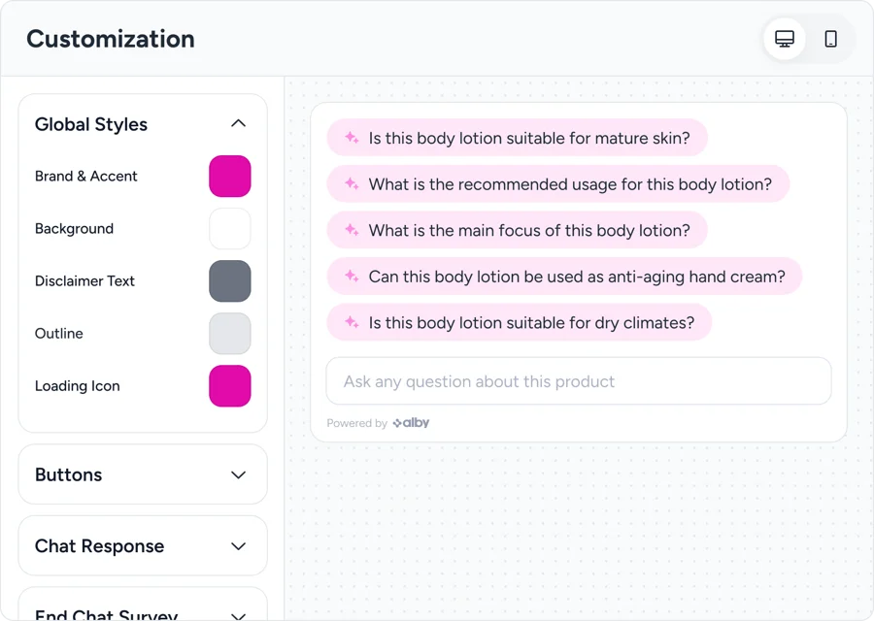Switch to desktop preview icon
The height and width of the screenshot is (621, 874).
pyautogui.click(x=785, y=39)
